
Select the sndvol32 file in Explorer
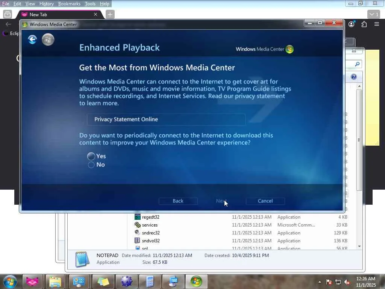click(x=151, y=240)
